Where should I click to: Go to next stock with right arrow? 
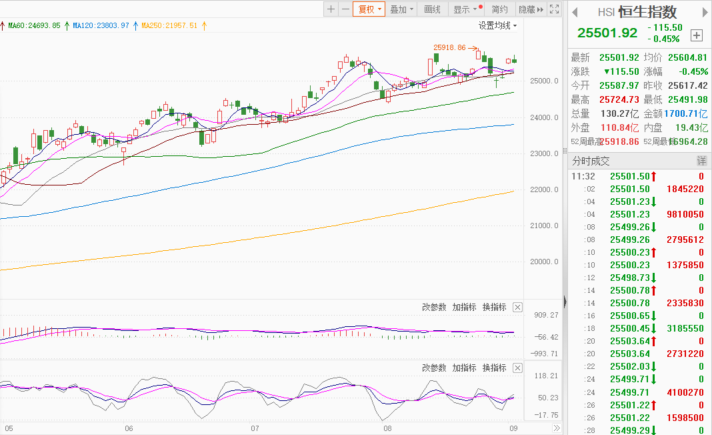(703, 12)
